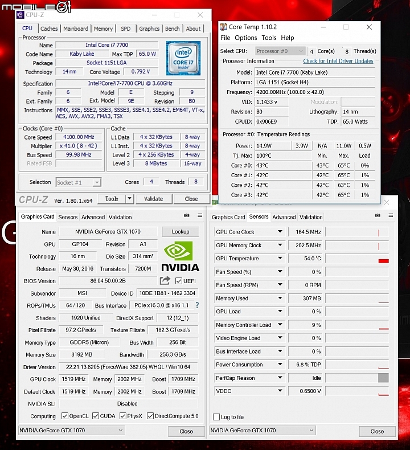Open the GPU Memory Clock sensor dropdown
This screenshot has height=450, width=410.
(280, 245)
